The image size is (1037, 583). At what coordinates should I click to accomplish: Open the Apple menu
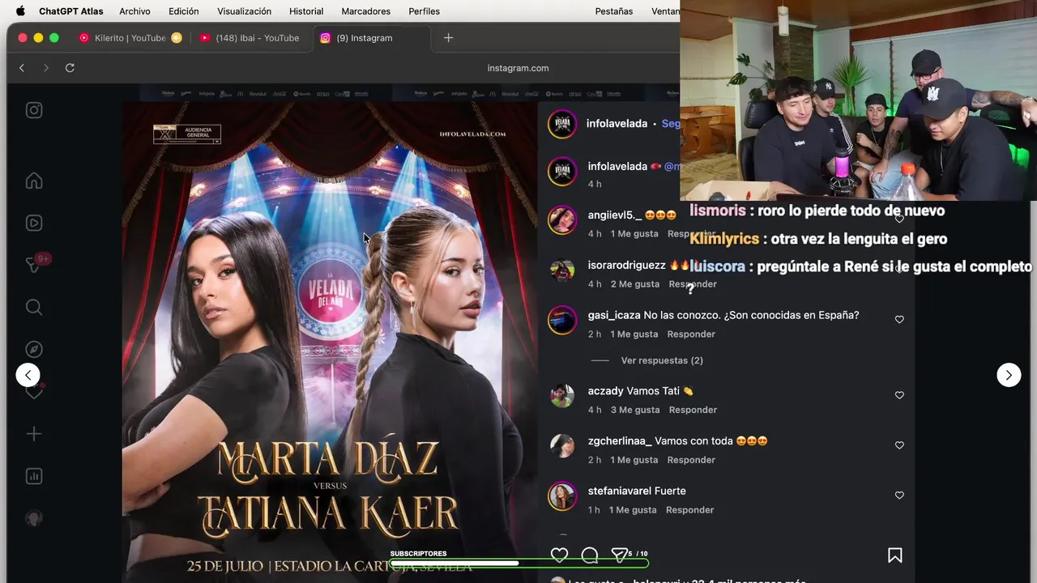click(20, 11)
